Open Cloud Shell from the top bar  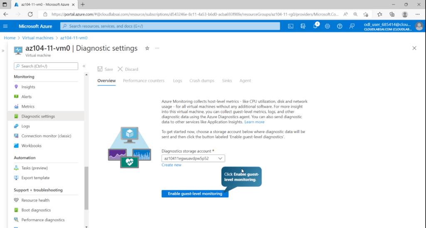(x=291, y=26)
